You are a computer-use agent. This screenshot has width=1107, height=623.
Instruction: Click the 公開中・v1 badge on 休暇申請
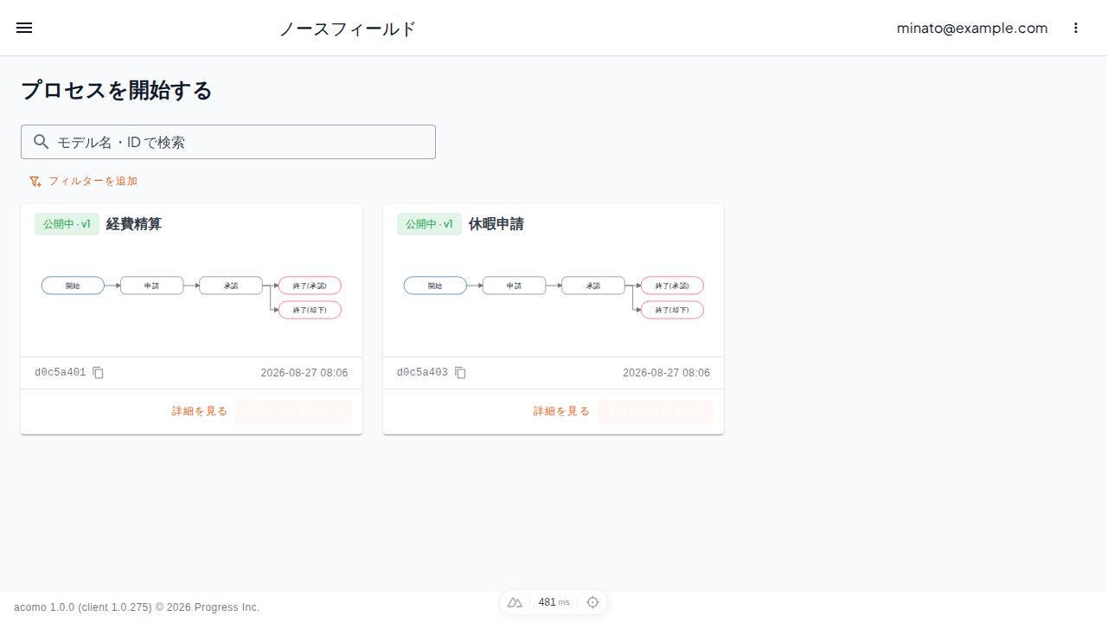[429, 224]
